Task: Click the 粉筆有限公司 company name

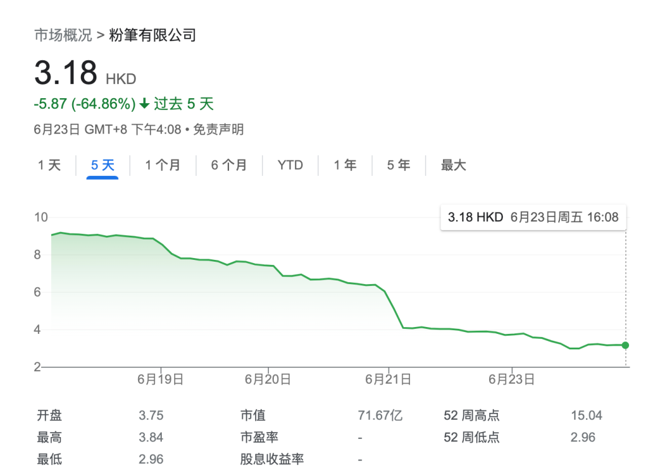Action: pyautogui.click(x=152, y=35)
